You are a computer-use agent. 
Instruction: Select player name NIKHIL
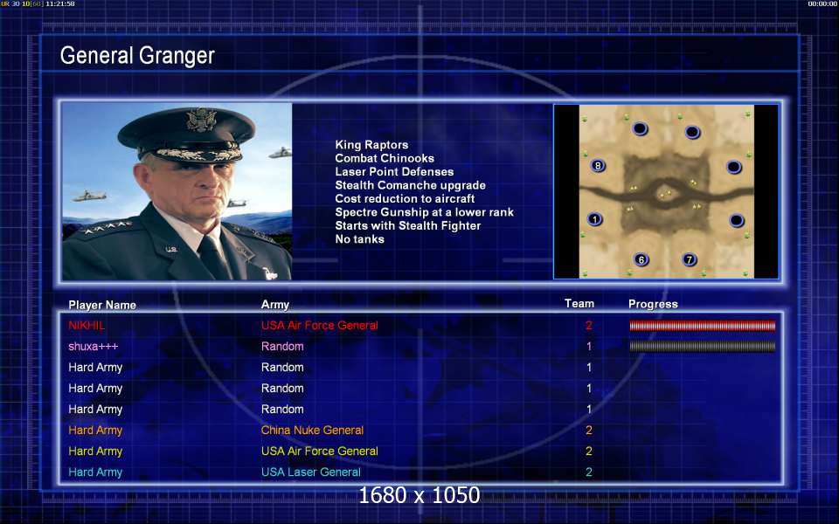tap(87, 325)
